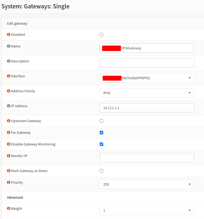Image resolution: width=204 pixels, height=219 pixels.
Task: Click the info icon next to Weight
Action: point(8,208)
